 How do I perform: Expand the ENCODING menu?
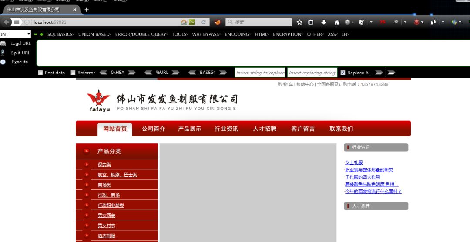pos(238,34)
